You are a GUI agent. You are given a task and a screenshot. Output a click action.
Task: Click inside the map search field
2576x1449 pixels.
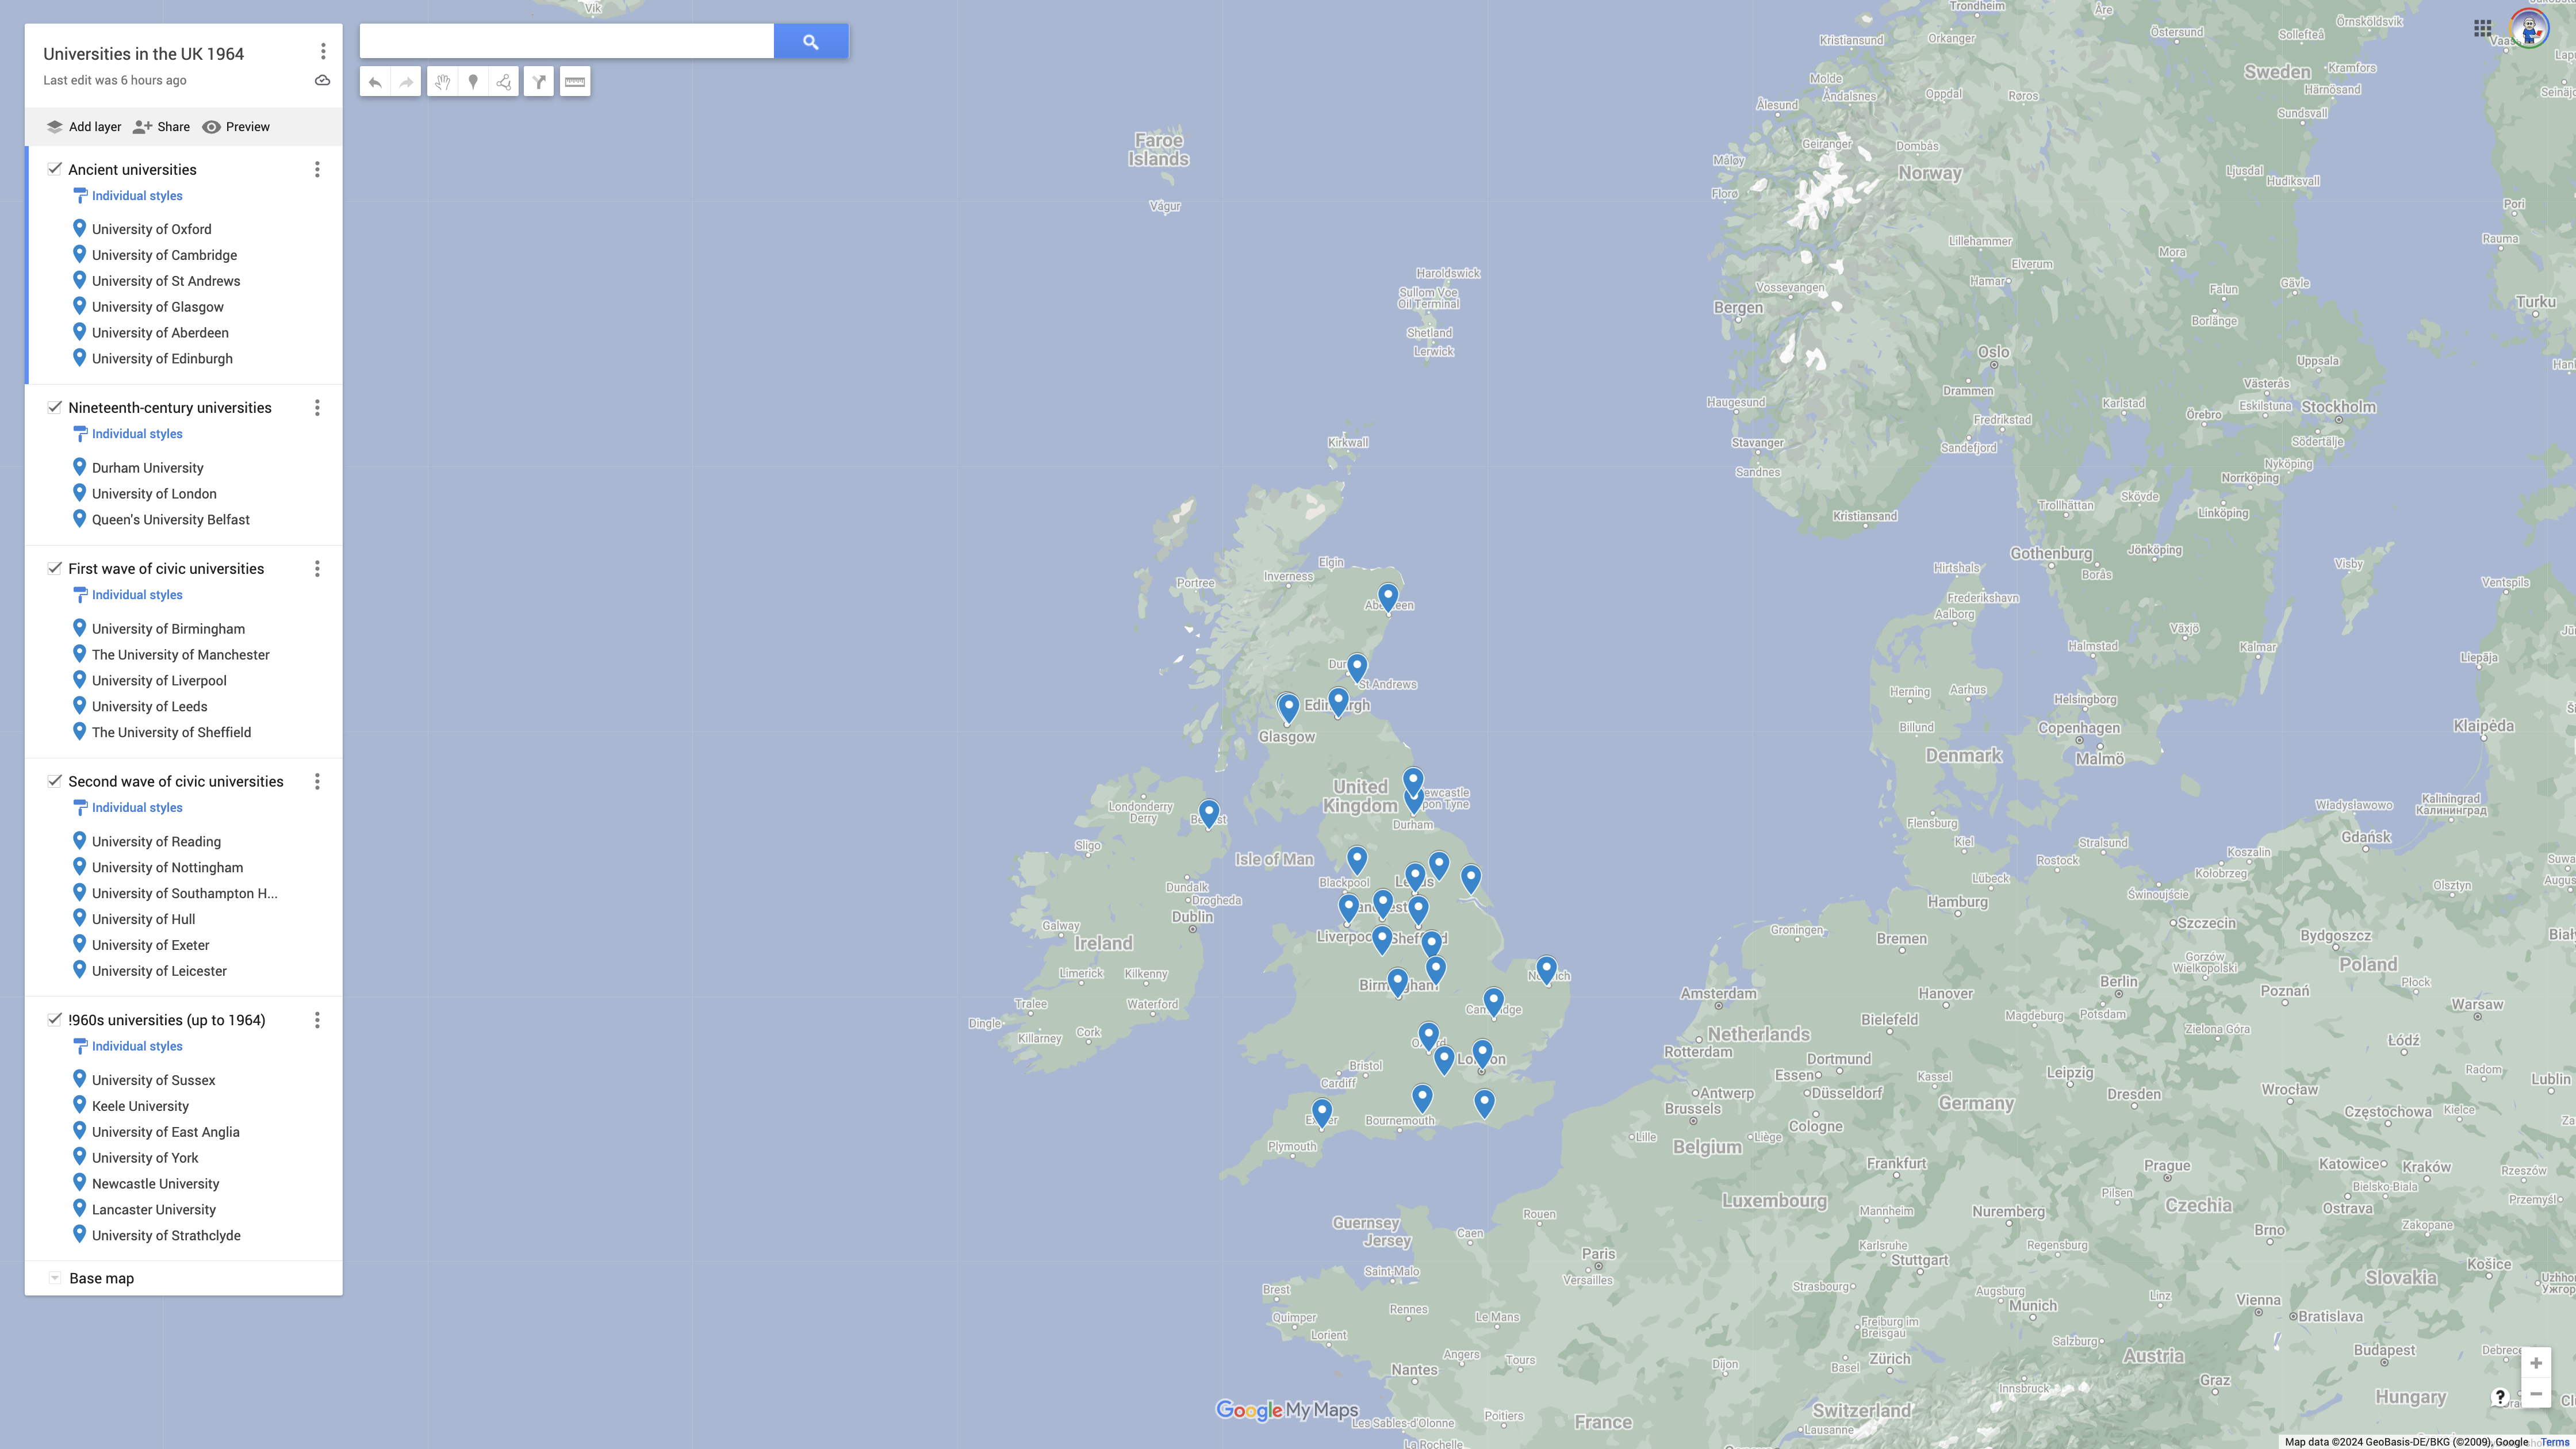(566, 41)
